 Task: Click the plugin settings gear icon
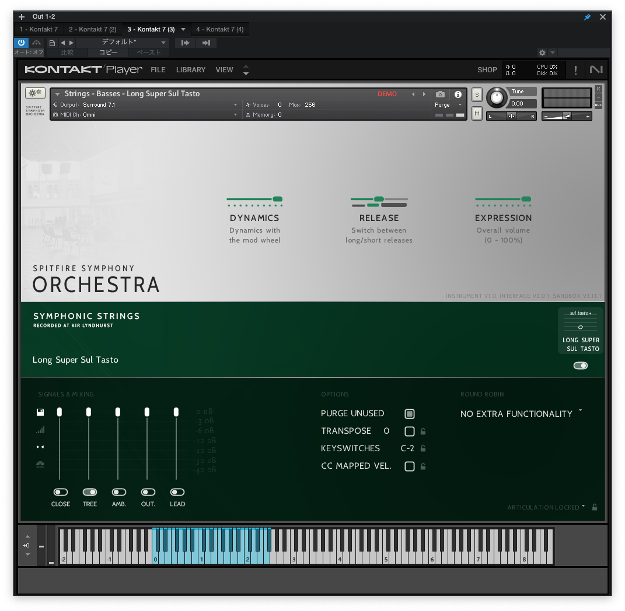(x=542, y=52)
